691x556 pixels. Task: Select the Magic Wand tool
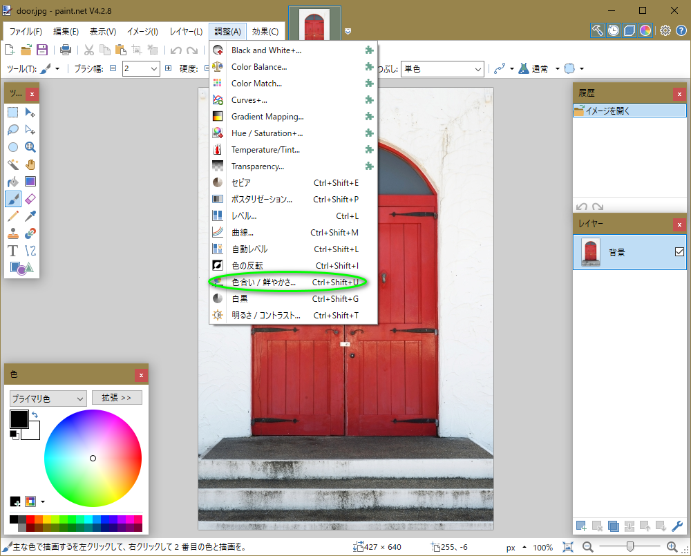click(x=13, y=164)
